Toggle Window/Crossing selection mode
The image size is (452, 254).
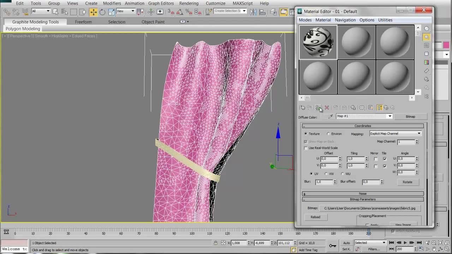pyautogui.click(x=83, y=12)
